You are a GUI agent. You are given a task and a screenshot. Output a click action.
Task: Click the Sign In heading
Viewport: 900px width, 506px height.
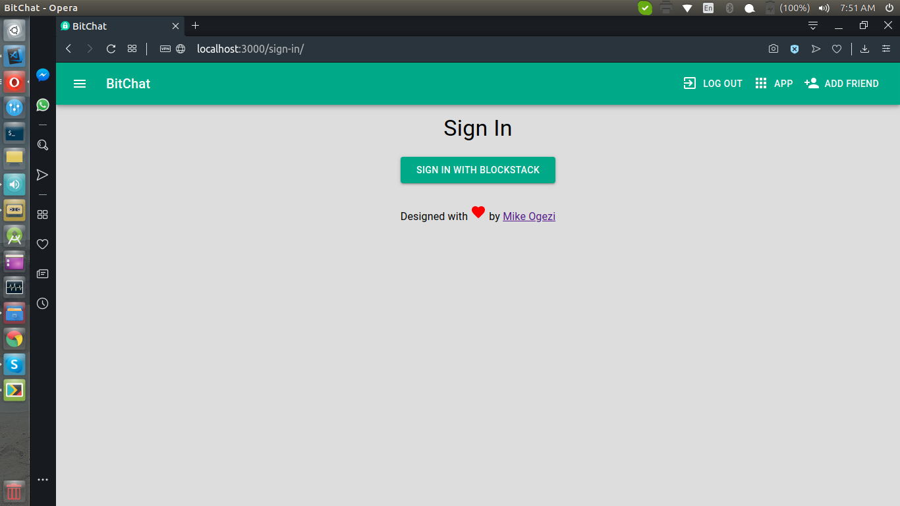[478, 128]
